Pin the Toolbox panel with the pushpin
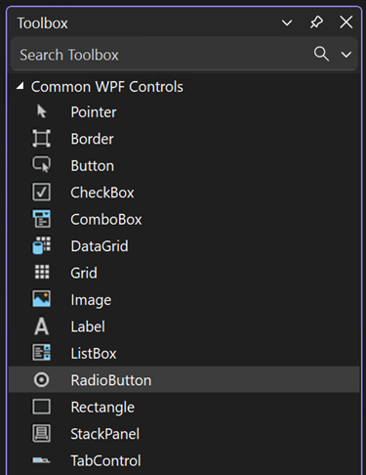The width and height of the screenshot is (366, 475). 316,22
